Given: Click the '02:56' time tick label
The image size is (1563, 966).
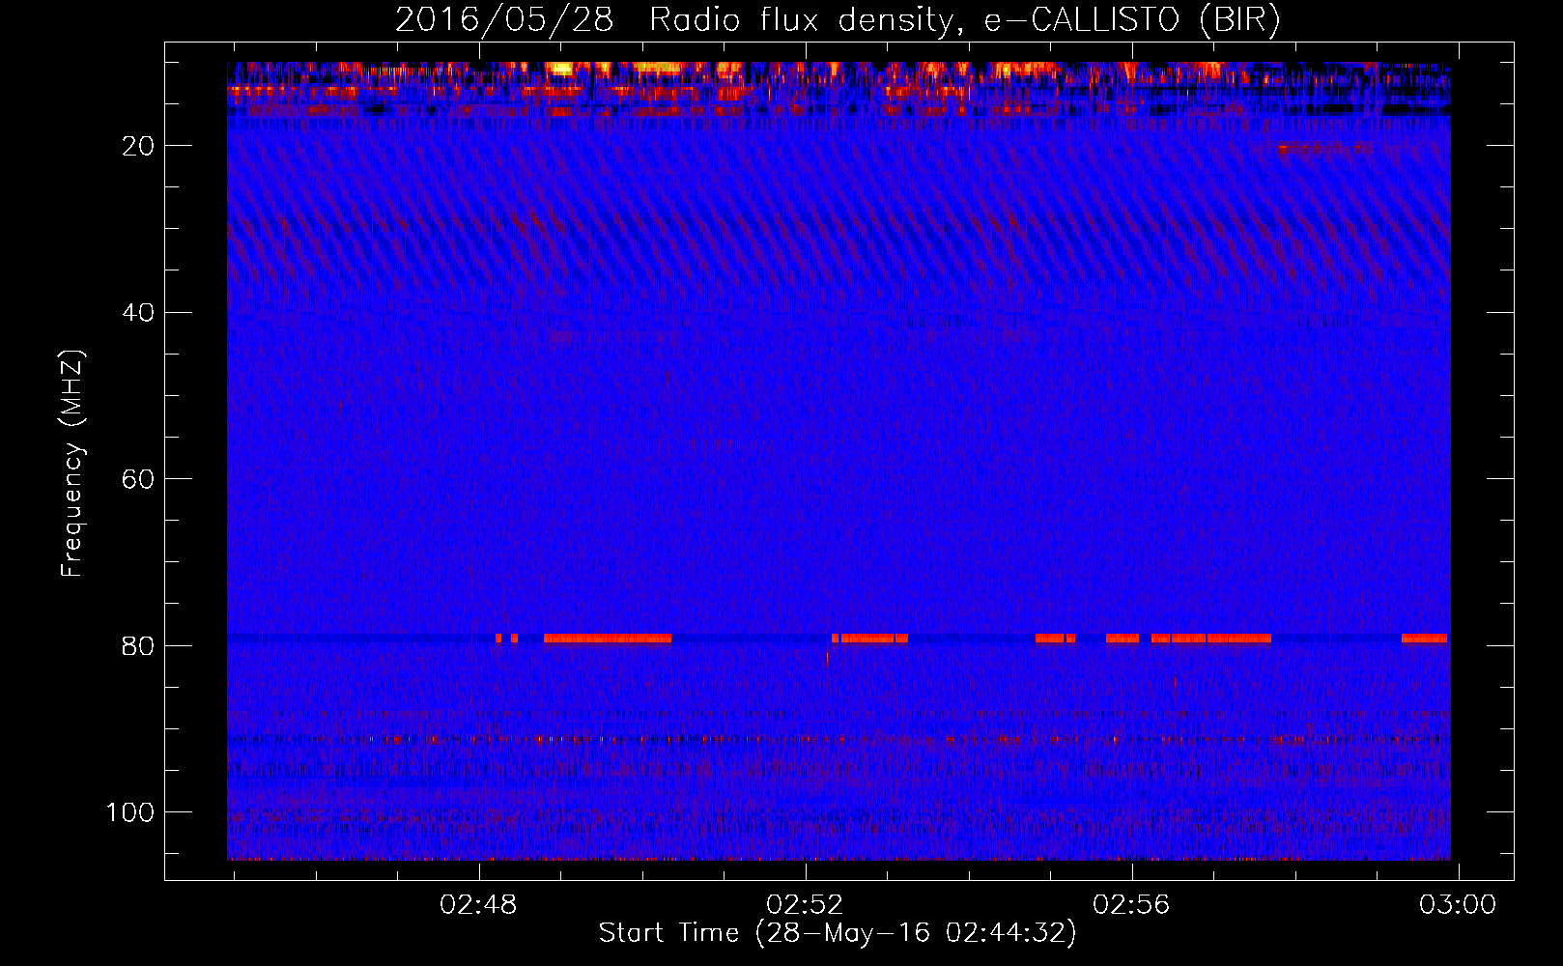Looking at the screenshot, I should pos(1131,905).
